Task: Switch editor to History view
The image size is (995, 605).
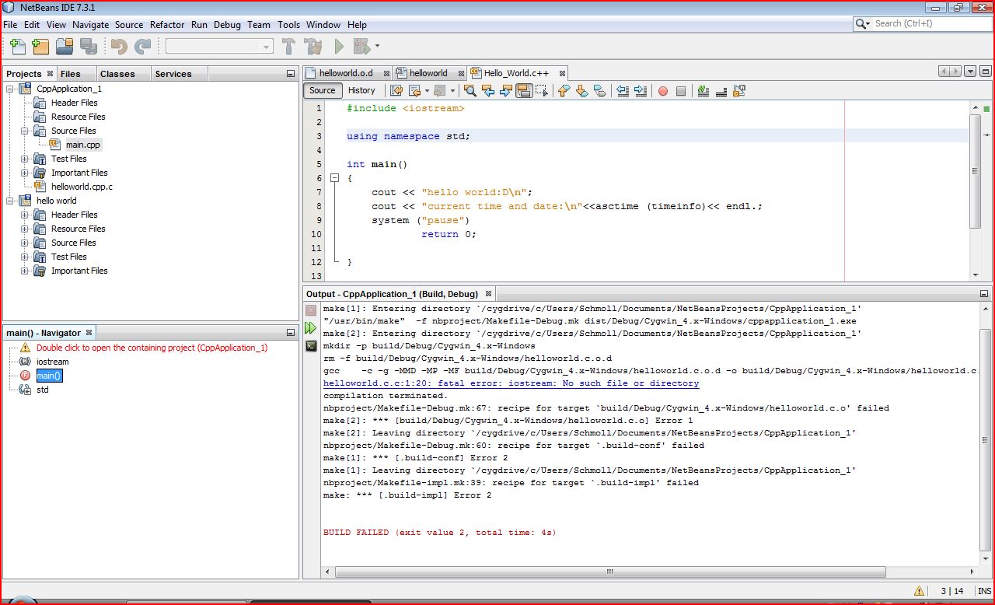Action: point(361,90)
